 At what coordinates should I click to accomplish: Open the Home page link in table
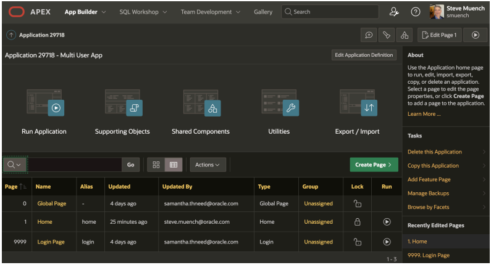pyautogui.click(x=45, y=222)
